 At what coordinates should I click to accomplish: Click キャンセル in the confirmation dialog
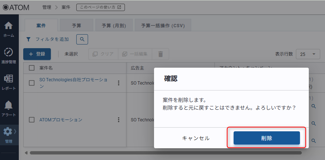pos(196,138)
